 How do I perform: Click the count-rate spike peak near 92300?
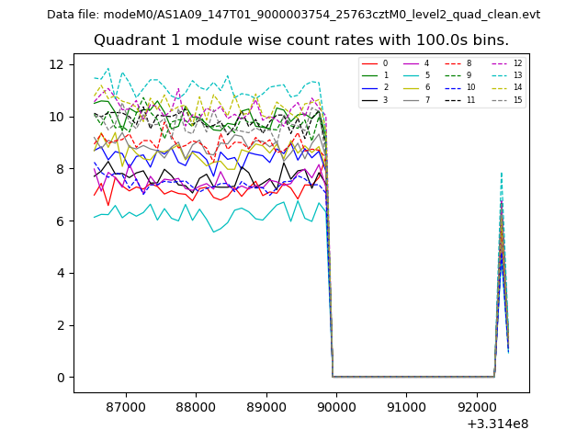click(x=501, y=173)
